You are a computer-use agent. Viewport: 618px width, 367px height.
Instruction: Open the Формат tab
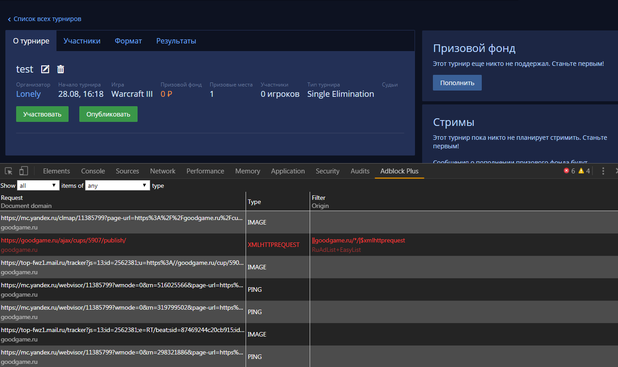128,41
